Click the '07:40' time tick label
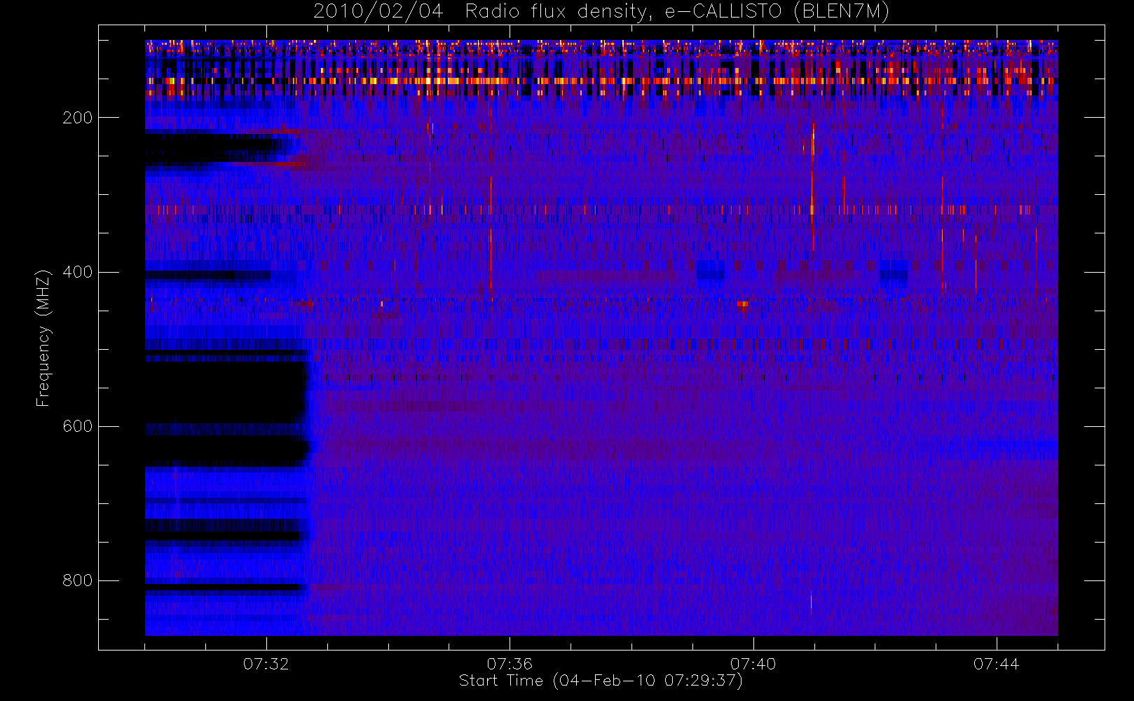This screenshot has width=1134, height=701. [753, 664]
